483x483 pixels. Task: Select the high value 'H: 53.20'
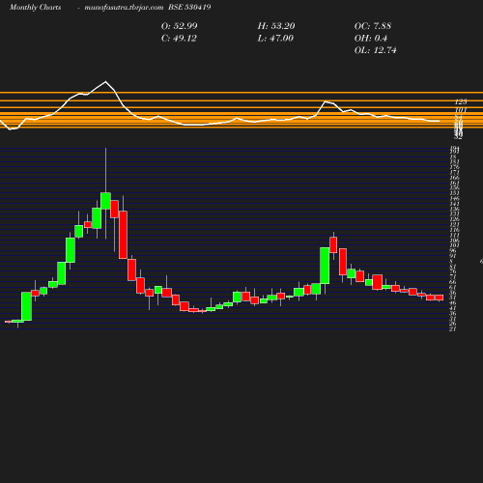click(276, 26)
